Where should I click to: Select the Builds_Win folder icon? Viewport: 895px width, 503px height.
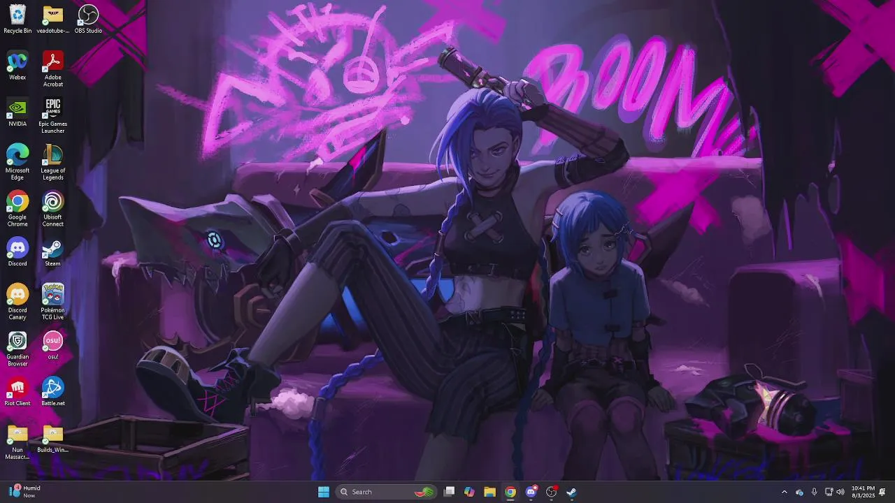[52, 439]
